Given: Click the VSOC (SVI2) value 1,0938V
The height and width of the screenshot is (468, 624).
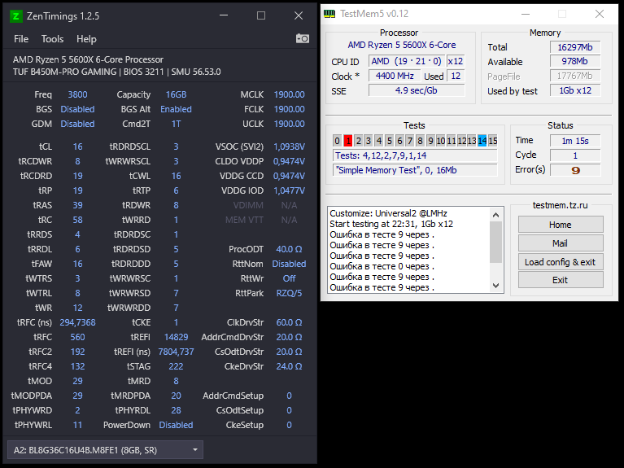Looking at the screenshot, I should (290, 147).
